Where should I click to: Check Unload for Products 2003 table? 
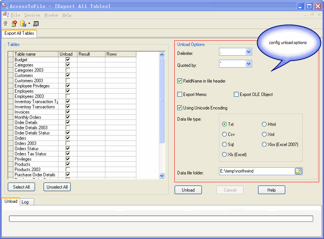point(68,169)
